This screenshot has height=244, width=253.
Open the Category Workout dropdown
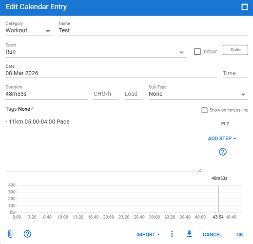point(29,31)
